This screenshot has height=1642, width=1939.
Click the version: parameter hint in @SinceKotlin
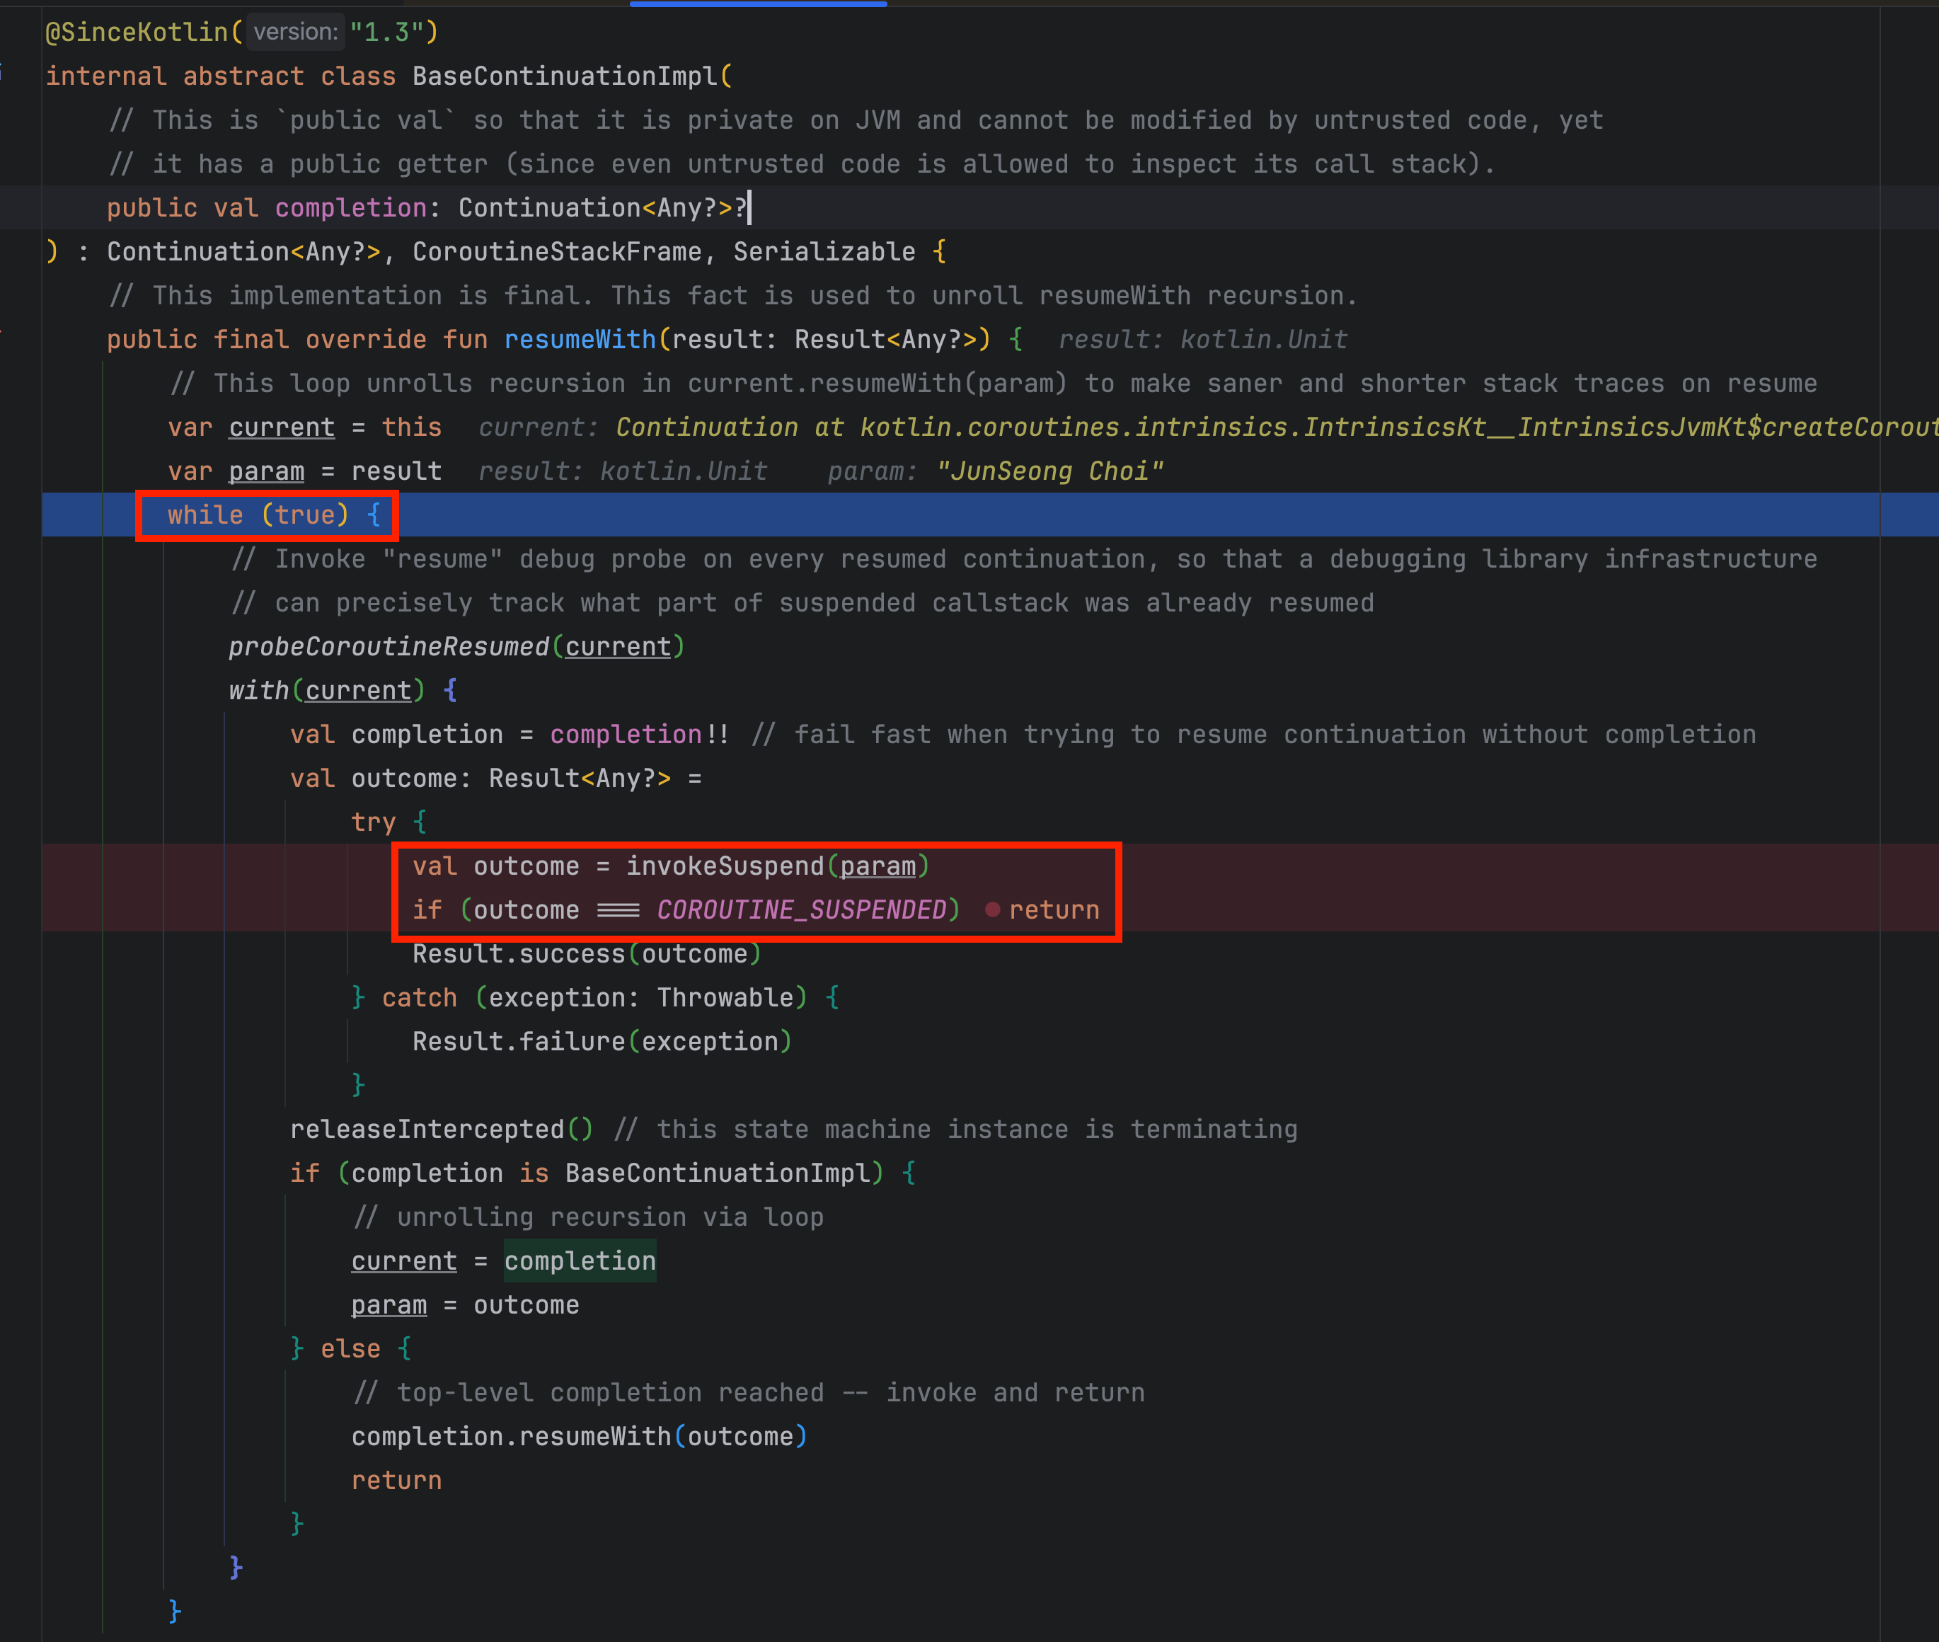[x=295, y=33]
